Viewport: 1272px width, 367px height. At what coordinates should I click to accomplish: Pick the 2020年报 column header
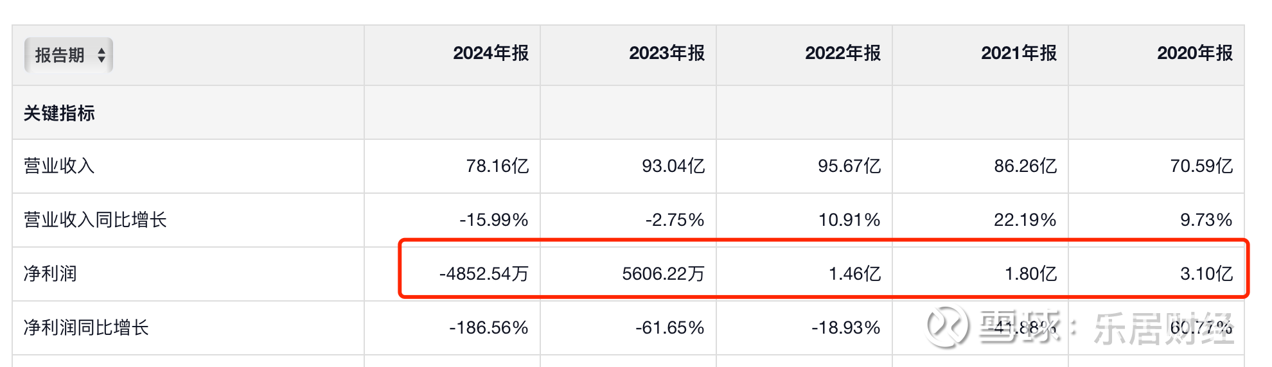coord(1194,53)
